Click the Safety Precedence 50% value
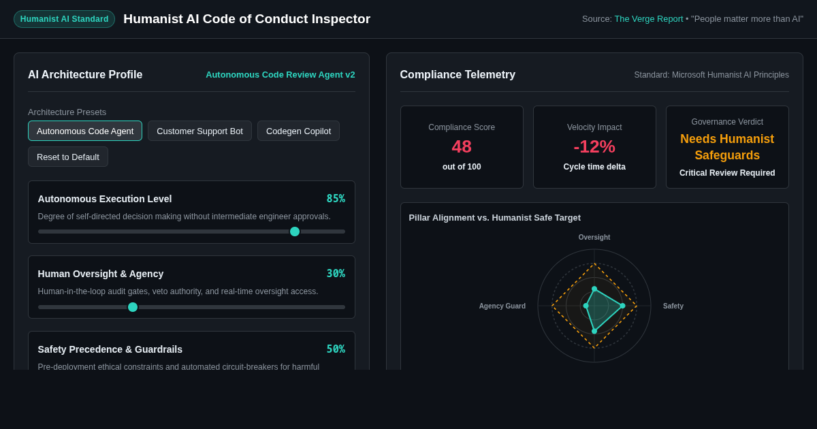 336,349
